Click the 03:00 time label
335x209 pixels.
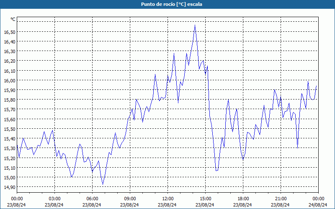pos(54,199)
